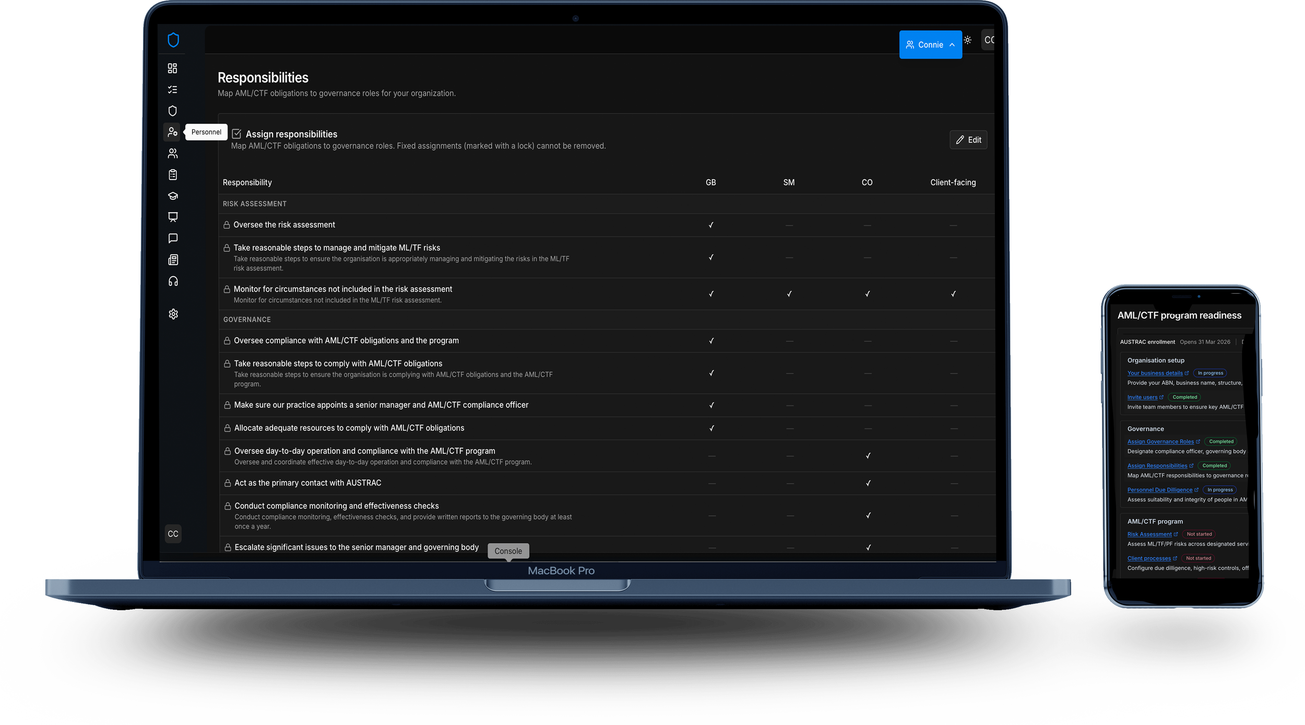Open Assign Governance Roles link on phone
The width and height of the screenshot is (1305, 725).
(1160, 442)
